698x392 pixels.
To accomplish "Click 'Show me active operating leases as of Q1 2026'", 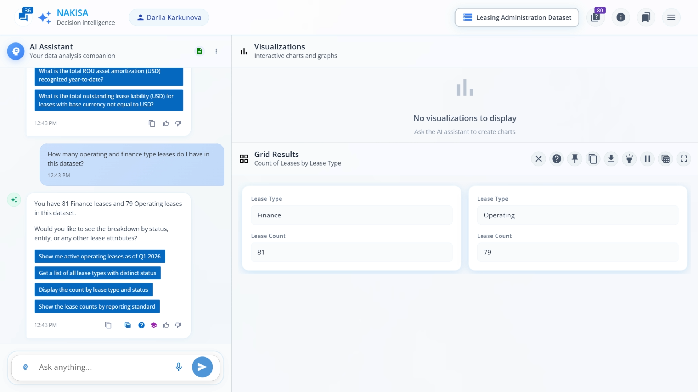I will [100, 256].
